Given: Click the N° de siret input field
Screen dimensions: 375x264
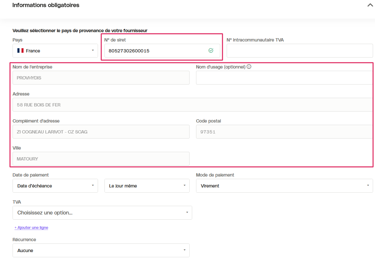Looking at the screenshot, I should (162, 50).
